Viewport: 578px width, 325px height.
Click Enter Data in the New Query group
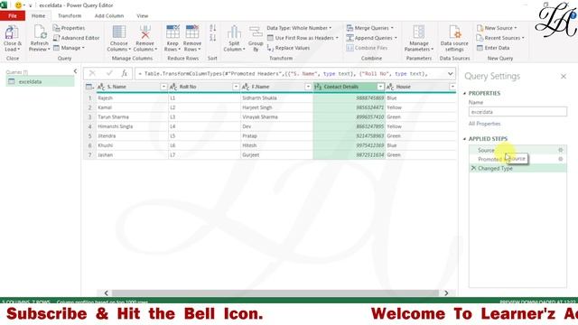(493, 48)
